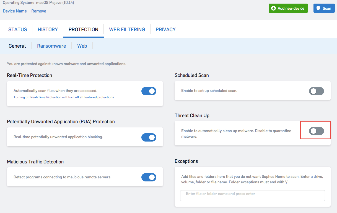Click the shield icon on the Scan button
337x213 pixels.
[318, 8]
